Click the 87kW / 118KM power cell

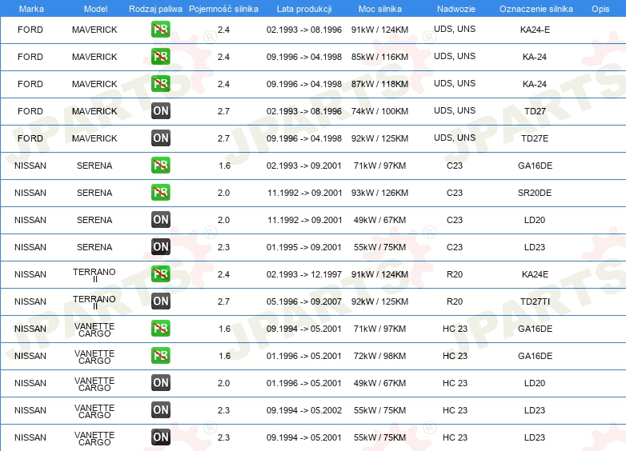pyautogui.click(x=379, y=84)
